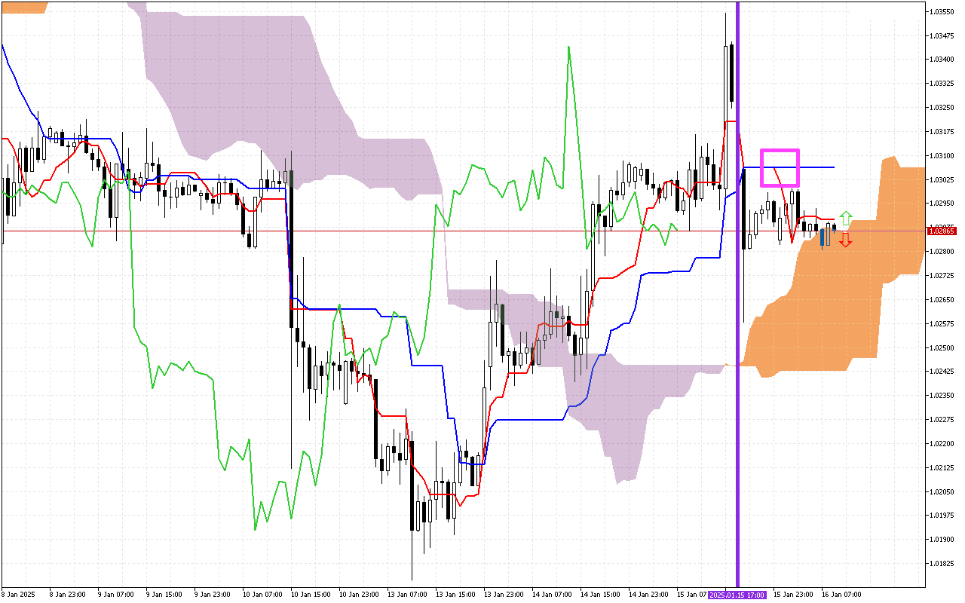Select the 14 Jan 07:00 time label

click(551, 595)
